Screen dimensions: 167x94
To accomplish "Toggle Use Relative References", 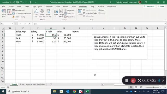I will point(22,14).
